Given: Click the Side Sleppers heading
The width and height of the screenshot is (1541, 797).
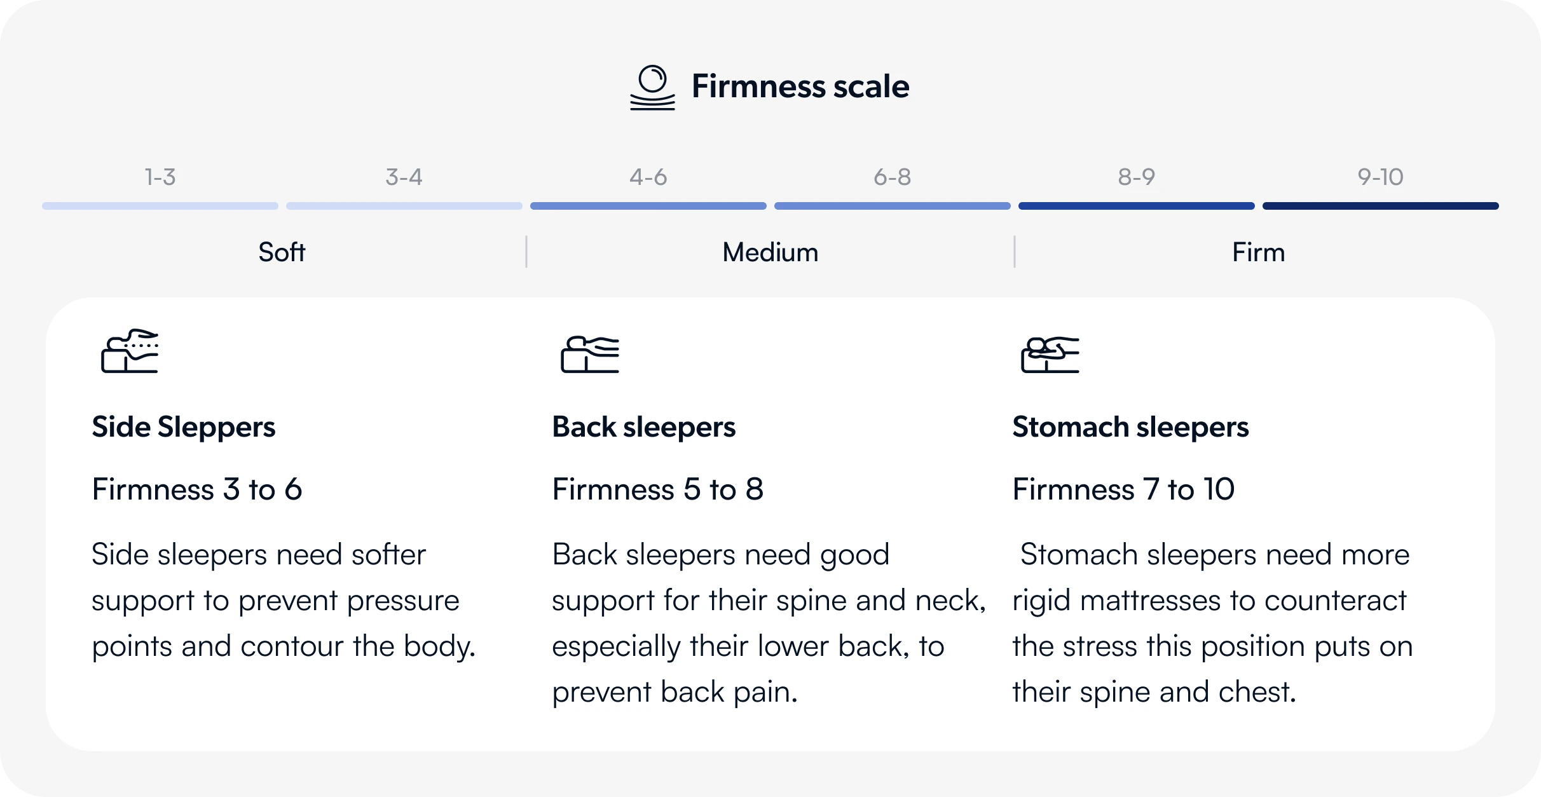Looking at the screenshot, I should click(184, 426).
